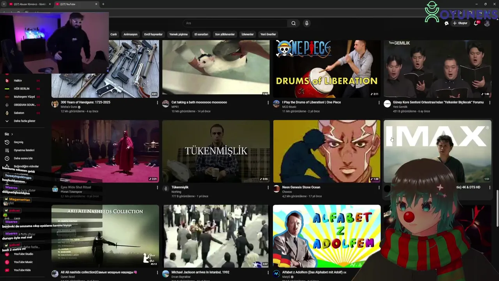499x281 pixels.
Task: Open title I Play the Drums of Liberation
Action: click(311, 102)
